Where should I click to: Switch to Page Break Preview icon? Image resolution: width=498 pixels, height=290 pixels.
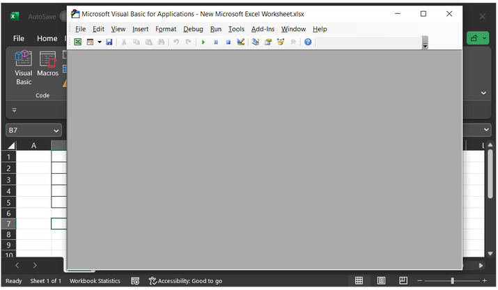pos(403,281)
